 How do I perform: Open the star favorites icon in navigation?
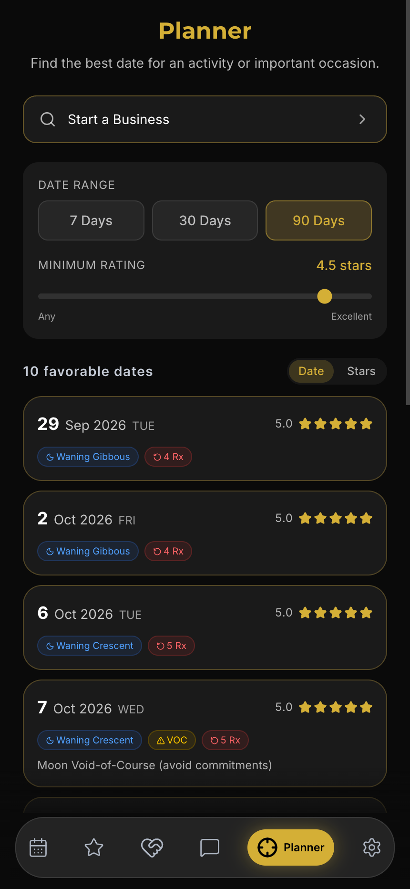pyautogui.click(x=94, y=847)
